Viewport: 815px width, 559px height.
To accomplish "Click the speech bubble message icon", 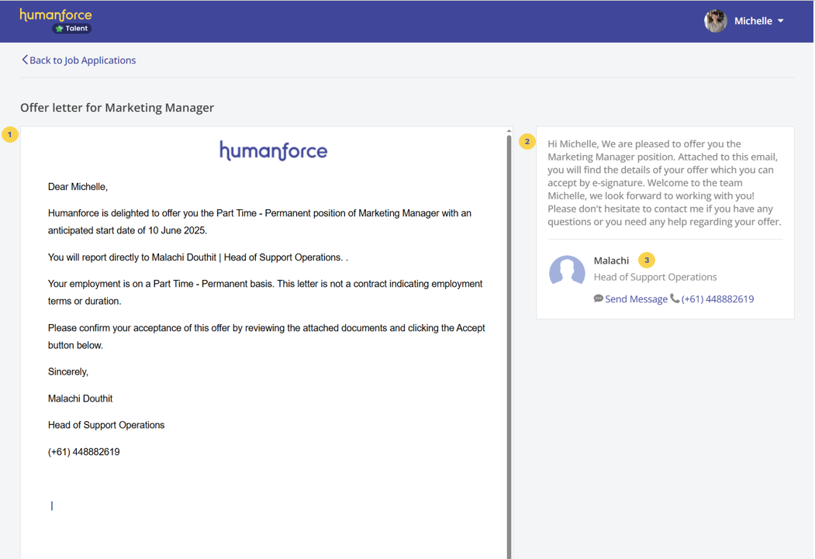I will [x=599, y=298].
